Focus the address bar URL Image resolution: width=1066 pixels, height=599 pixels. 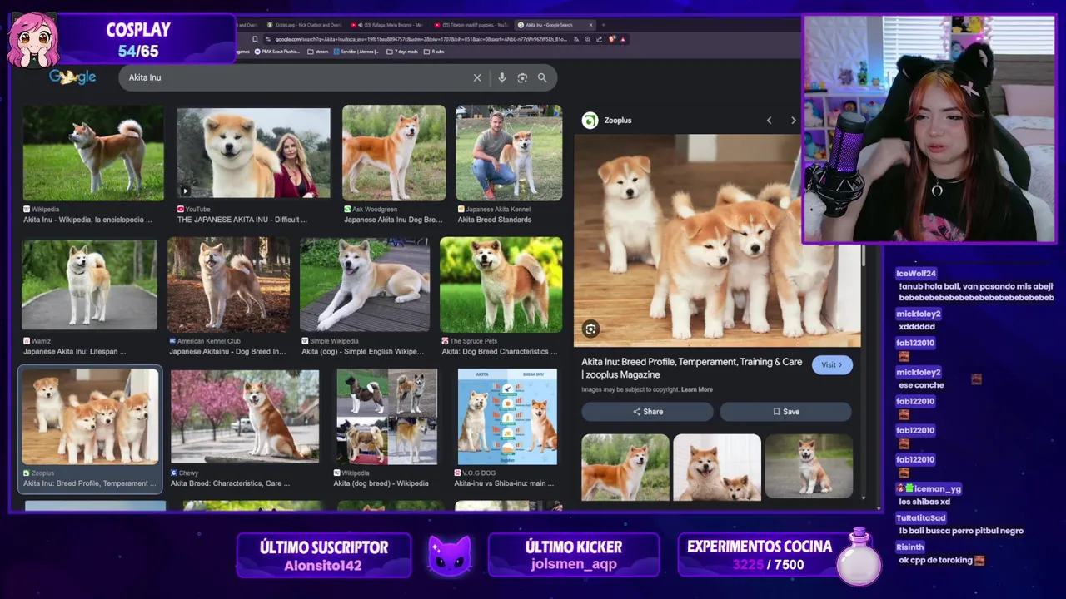(421, 39)
